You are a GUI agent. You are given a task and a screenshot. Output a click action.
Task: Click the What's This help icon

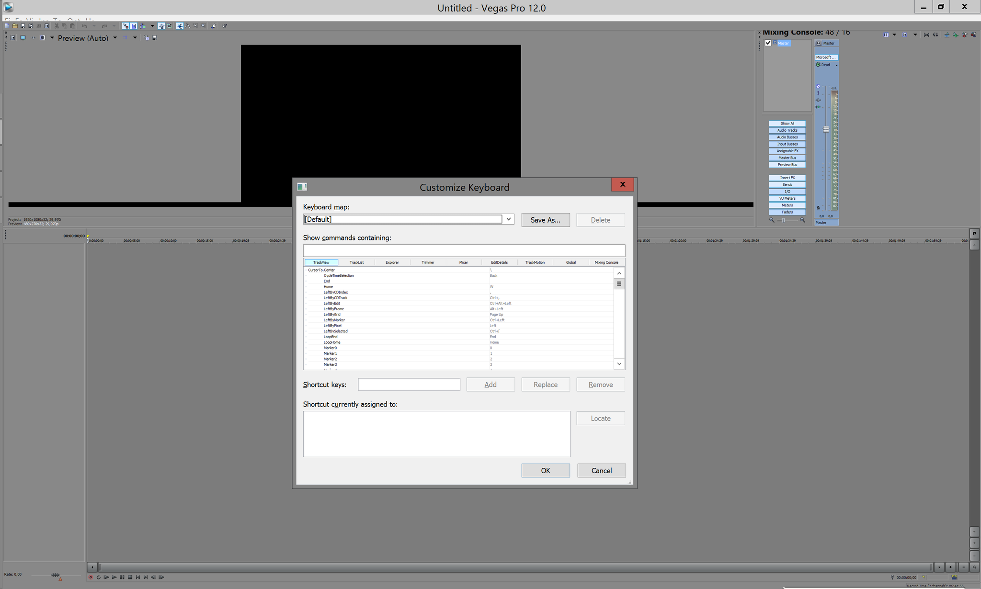(224, 26)
